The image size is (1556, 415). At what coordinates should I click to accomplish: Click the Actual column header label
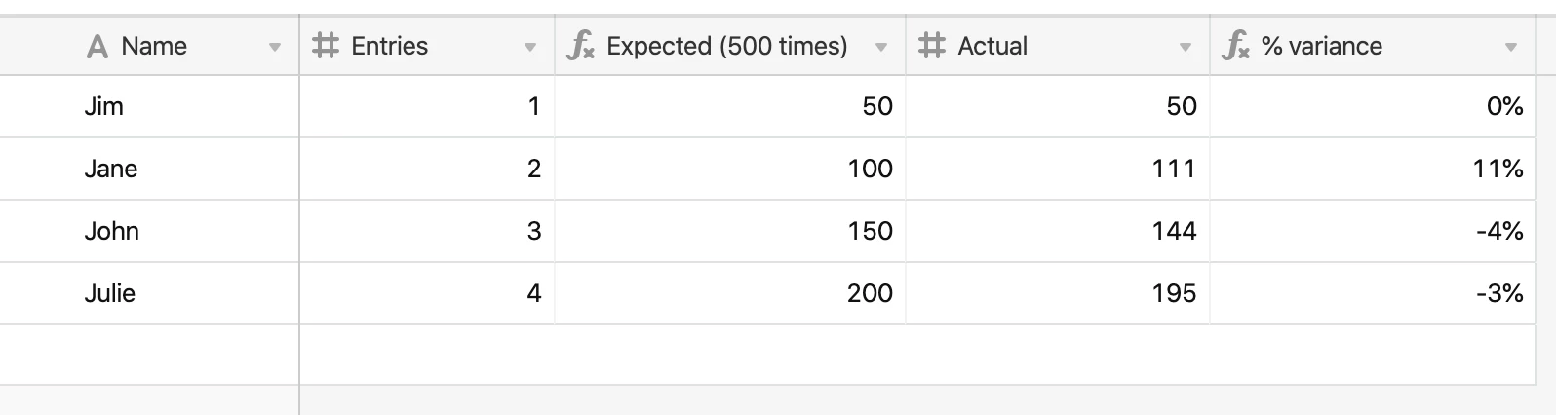tap(992, 46)
